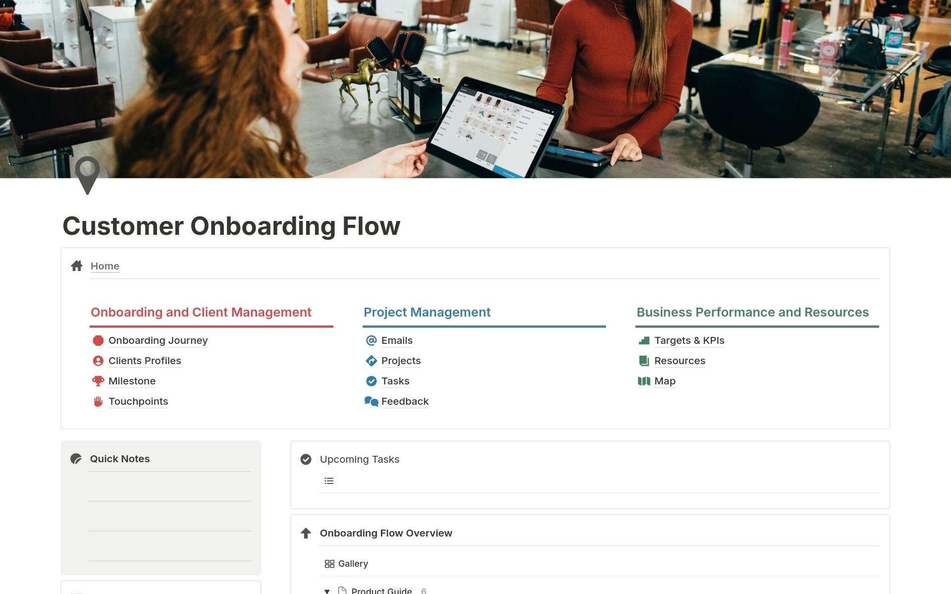951x594 pixels.
Task: Click the Feedback link in Project Management
Action: tap(404, 401)
